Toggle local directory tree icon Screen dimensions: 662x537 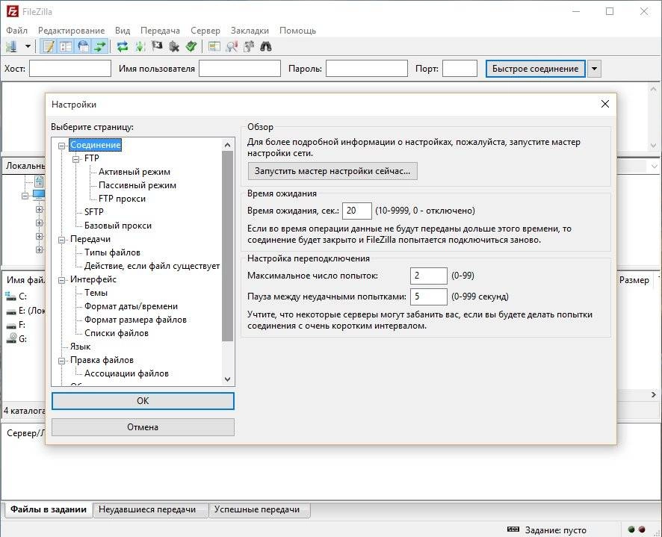point(66,46)
